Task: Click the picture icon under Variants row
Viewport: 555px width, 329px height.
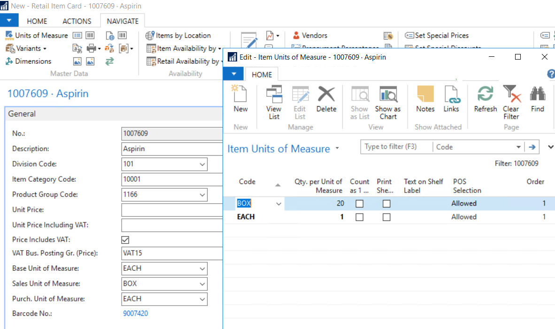Action: [77, 61]
